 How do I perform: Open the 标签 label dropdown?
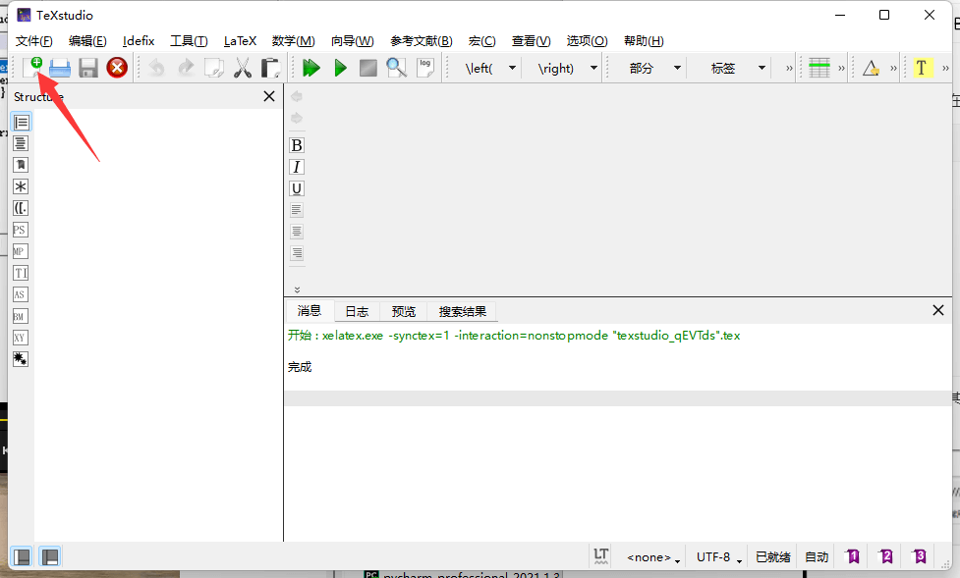pos(762,68)
